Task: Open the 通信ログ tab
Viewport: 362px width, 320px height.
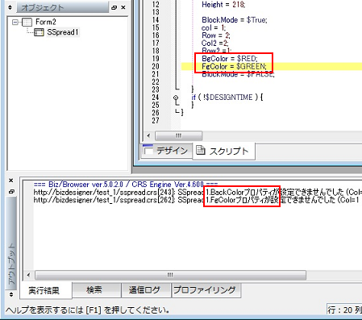Action: pyautogui.click(x=144, y=290)
